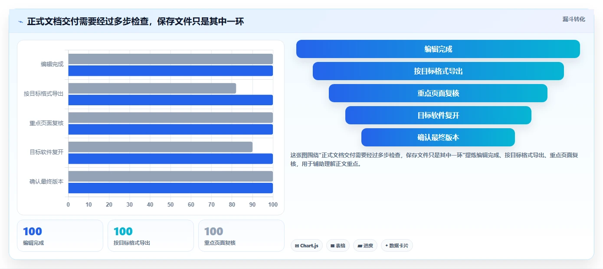
Task: Click the x-axis tick label 100
Action: (x=273, y=204)
